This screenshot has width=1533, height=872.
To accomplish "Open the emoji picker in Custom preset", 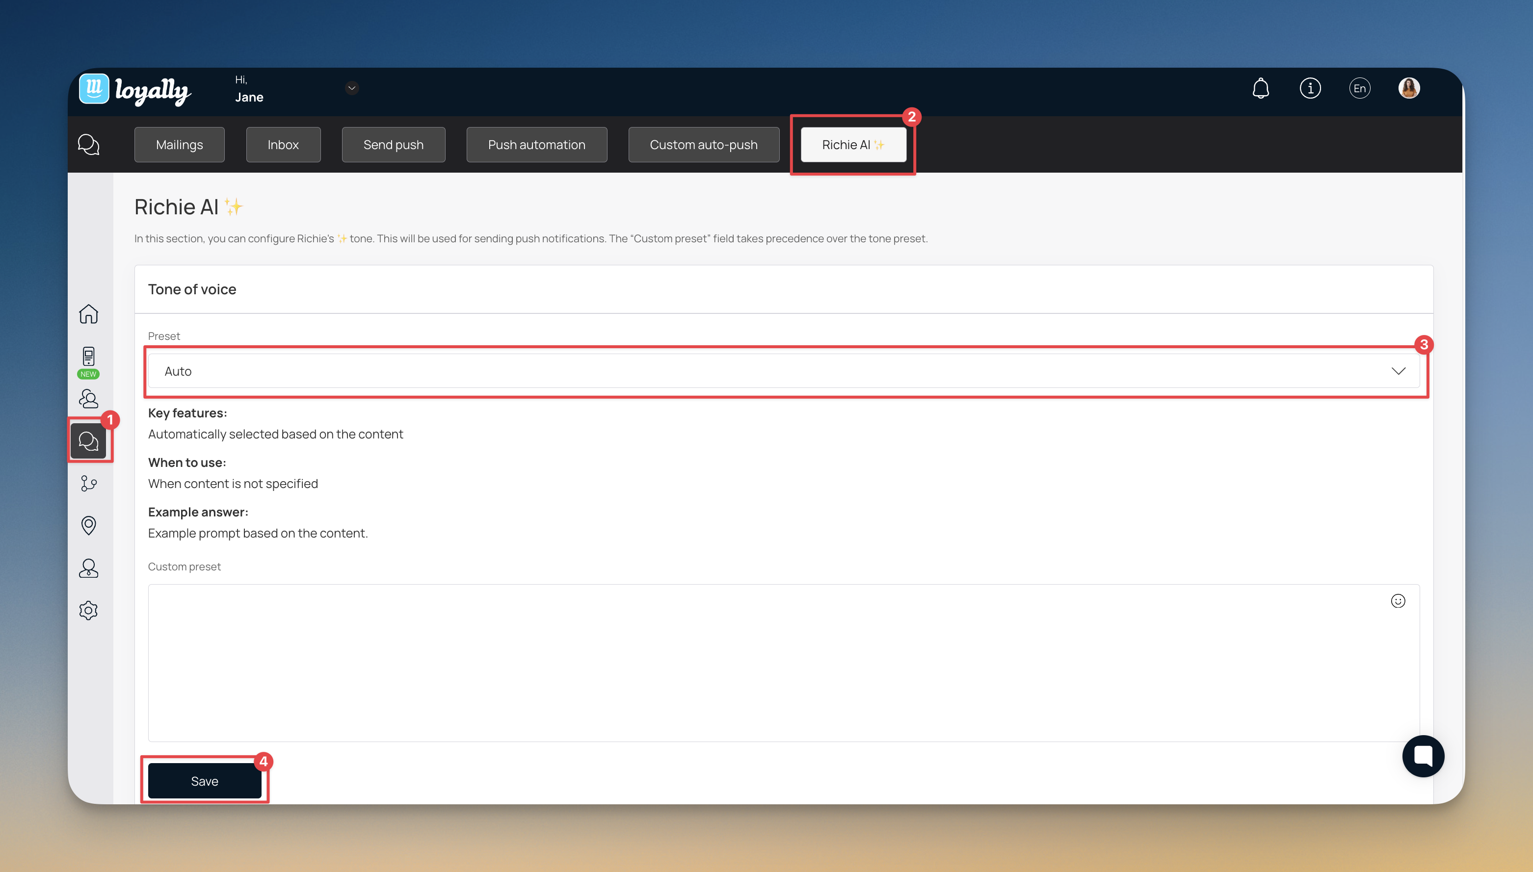I will pos(1398,601).
